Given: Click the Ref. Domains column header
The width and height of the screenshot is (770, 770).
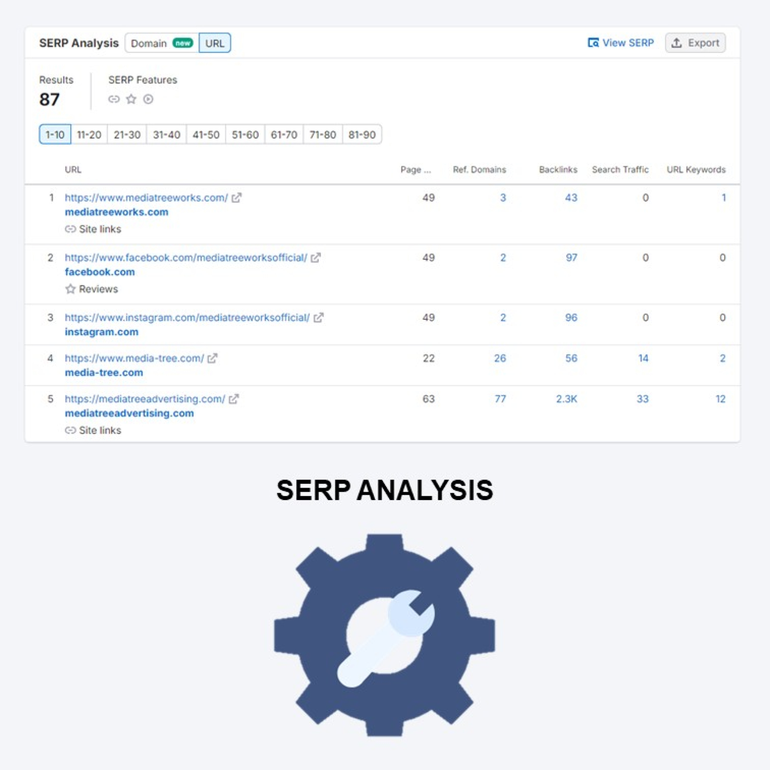Looking at the screenshot, I should pos(479,169).
